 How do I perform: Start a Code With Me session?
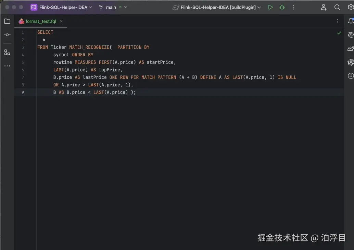[324, 7]
